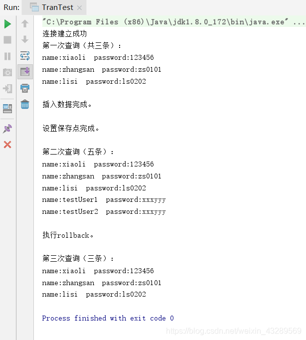Click the text '设置保存点完成。'
This screenshot has height=340, width=306.
[71, 128]
